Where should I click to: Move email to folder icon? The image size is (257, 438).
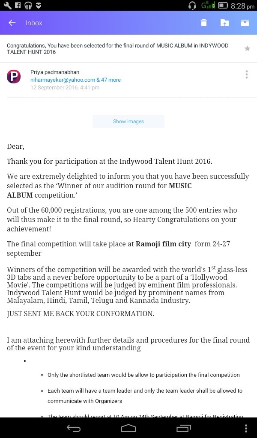224,23
